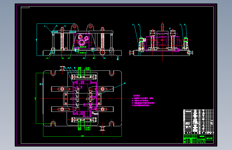Select the bottom-right U-slot on the base plate
The width and height of the screenshot is (232, 150).
112,124
